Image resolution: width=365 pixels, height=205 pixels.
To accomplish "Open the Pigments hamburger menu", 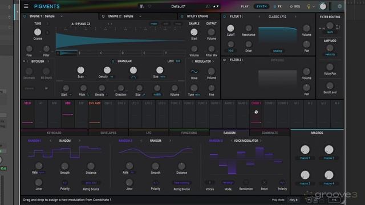I will click(26, 6).
